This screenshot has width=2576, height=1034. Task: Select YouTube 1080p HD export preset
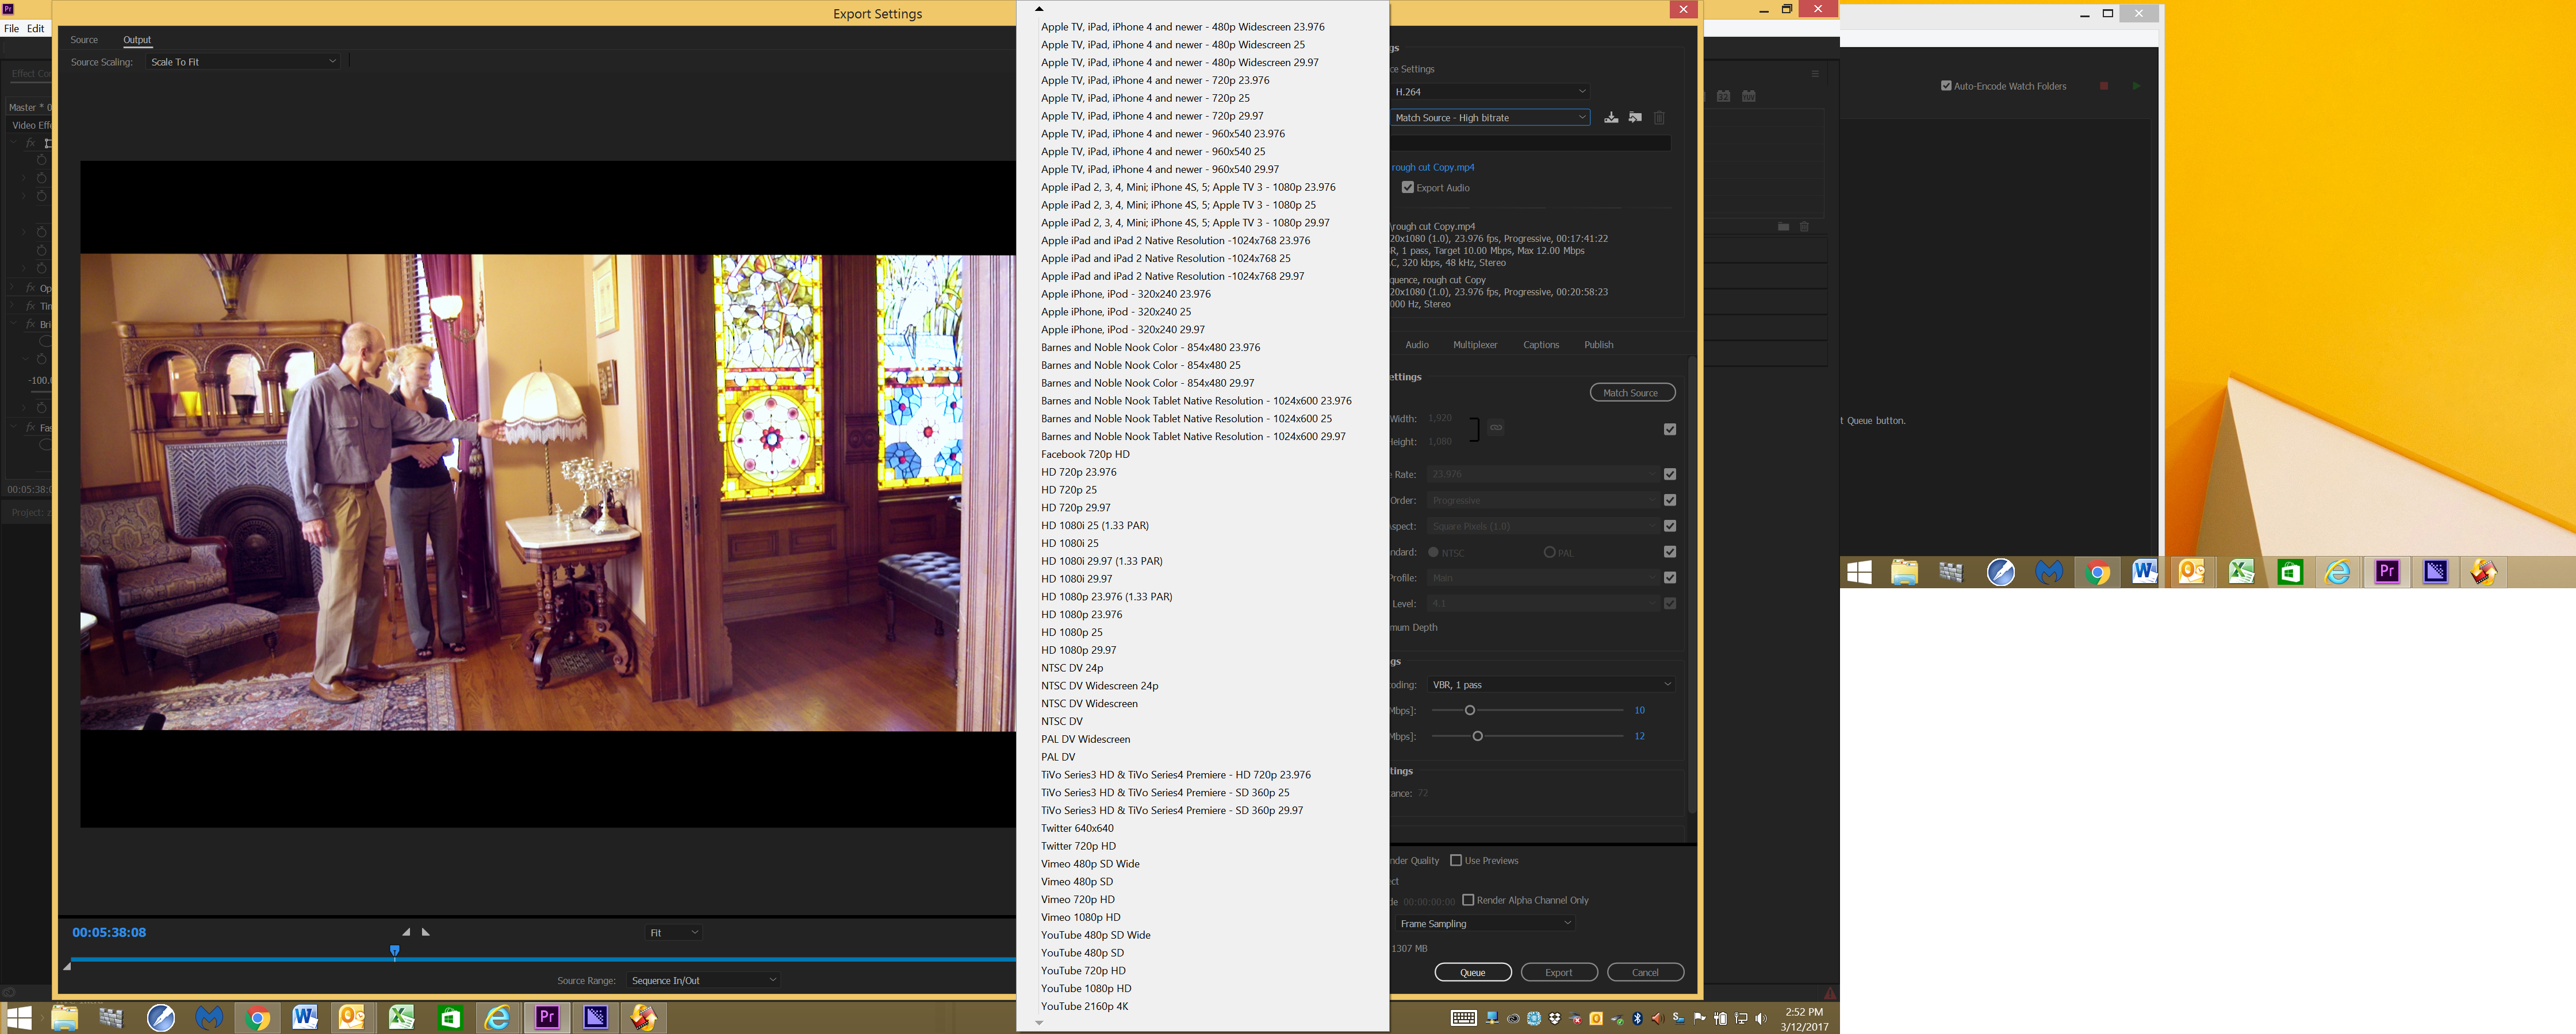[1084, 986]
